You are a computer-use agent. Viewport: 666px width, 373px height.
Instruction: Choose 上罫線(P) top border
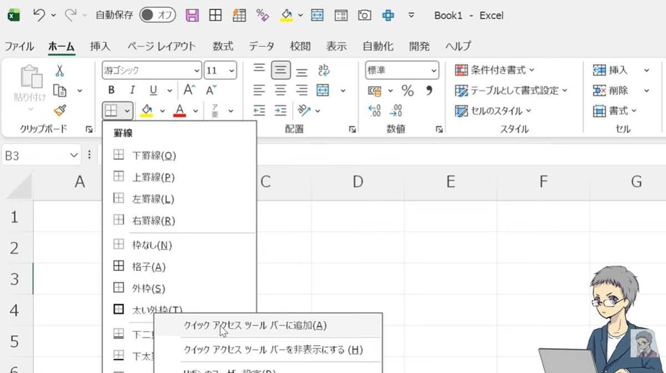tap(179, 177)
